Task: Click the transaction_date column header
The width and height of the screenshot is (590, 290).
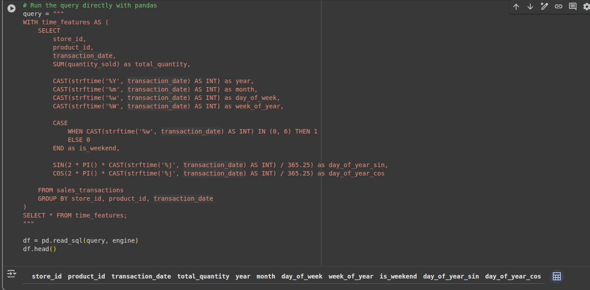Action: pos(141,276)
